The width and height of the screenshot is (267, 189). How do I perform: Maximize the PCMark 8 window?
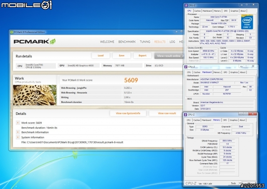point(181,32)
